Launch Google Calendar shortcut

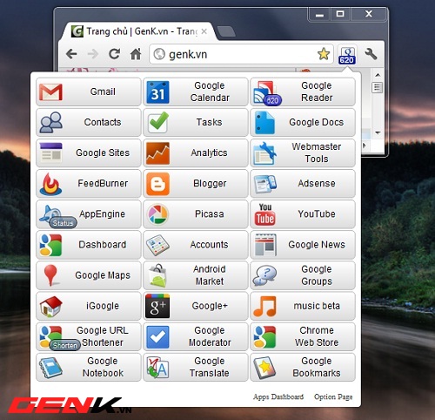pyautogui.click(x=196, y=91)
